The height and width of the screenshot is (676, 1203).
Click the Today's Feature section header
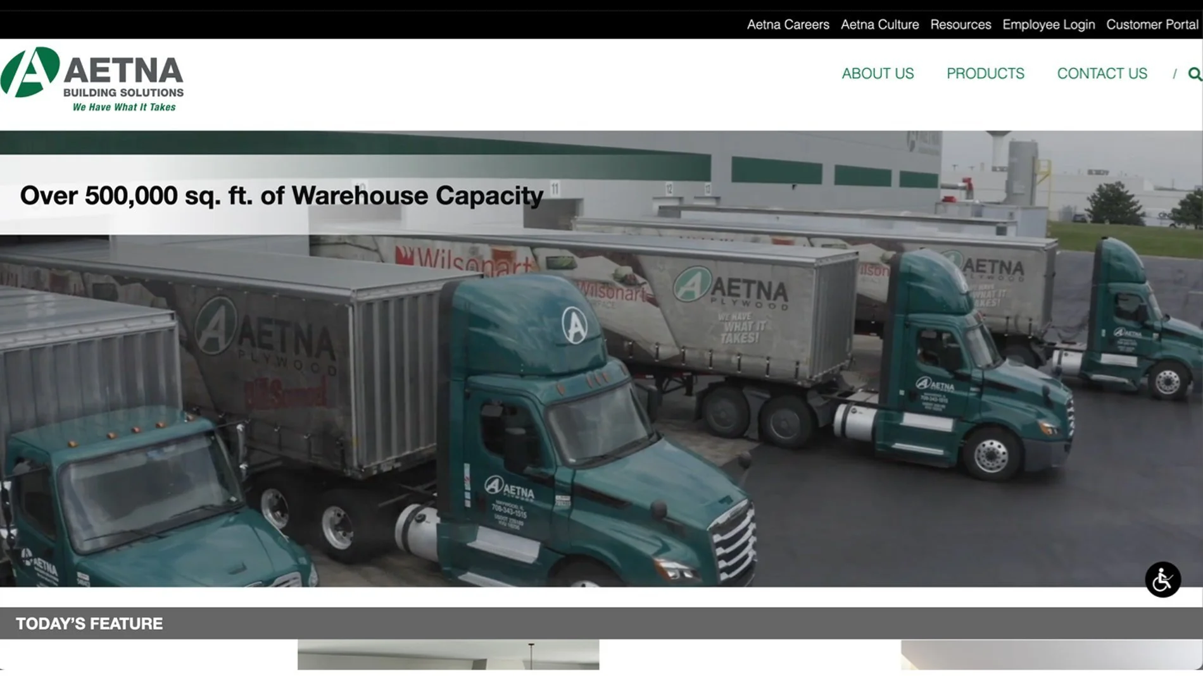click(89, 624)
